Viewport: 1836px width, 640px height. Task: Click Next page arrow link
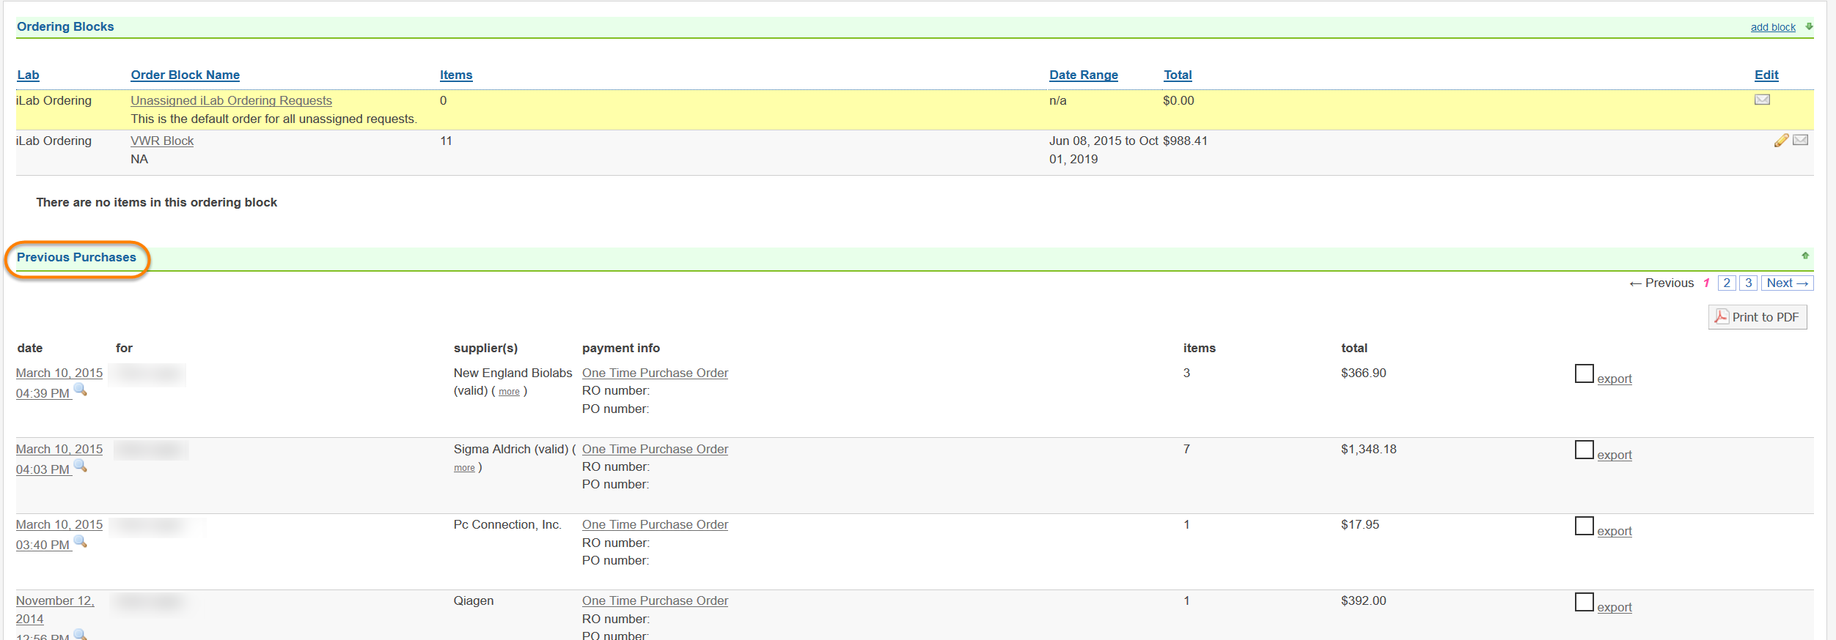pos(1787,283)
